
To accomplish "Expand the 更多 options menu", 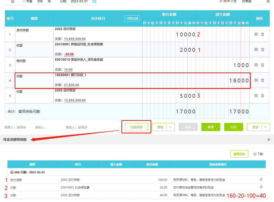I will 266,127.
